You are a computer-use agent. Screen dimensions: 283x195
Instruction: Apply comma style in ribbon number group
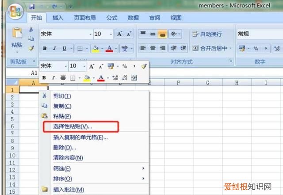coord(266,48)
